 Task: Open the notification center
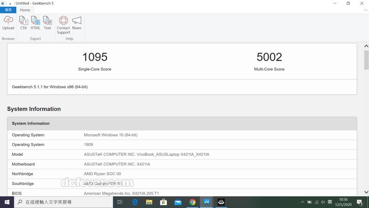(x=360, y=203)
